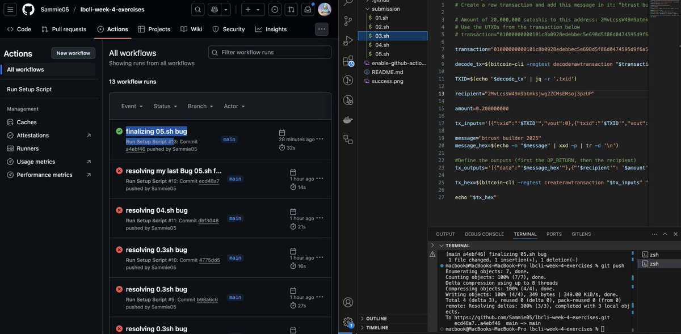Open the user profile avatar menu
The image size is (681, 334).
pyautogui.click(x=325, y=10)
